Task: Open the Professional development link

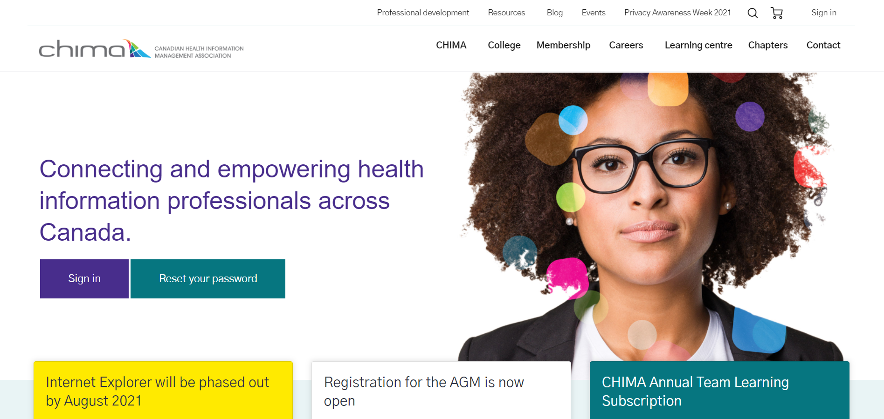Action: (x=423, y=13)
